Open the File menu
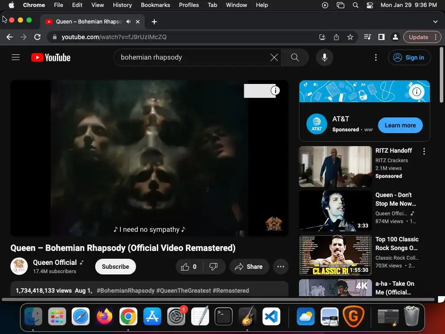The width and height of the screenshot is (445, 334). pos(59,5)
